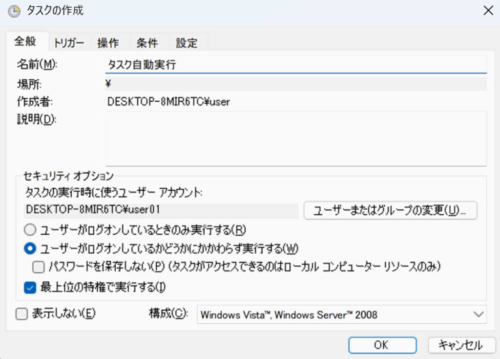
Task: Click the ユーザーまたはグループの変更 button
Action: click(x=390, y=210)
